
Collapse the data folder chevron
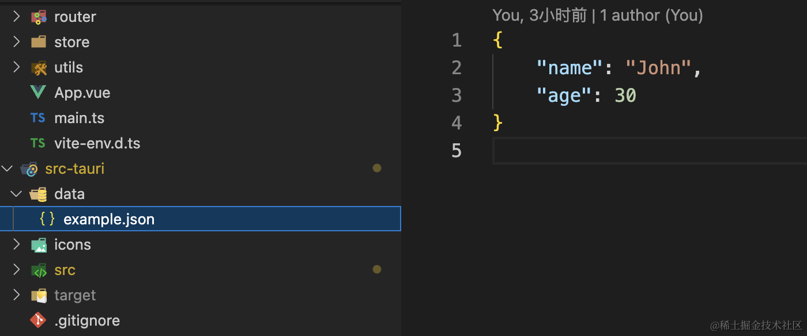[17, 194]
